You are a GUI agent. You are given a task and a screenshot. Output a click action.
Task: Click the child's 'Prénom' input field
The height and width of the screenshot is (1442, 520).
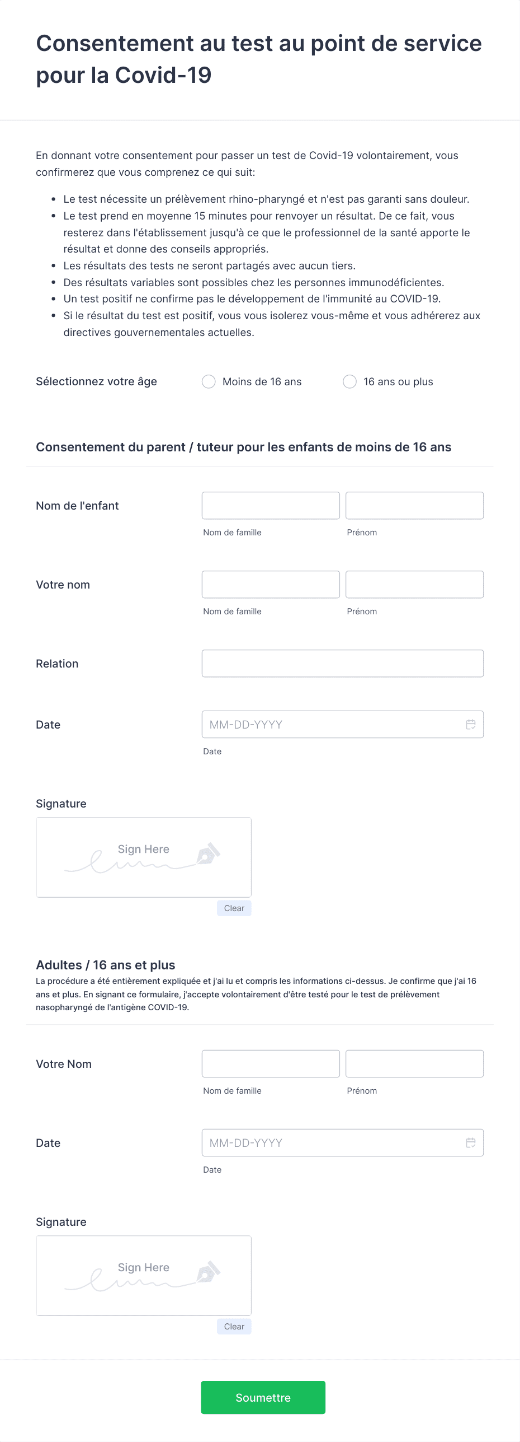[414, 505]
